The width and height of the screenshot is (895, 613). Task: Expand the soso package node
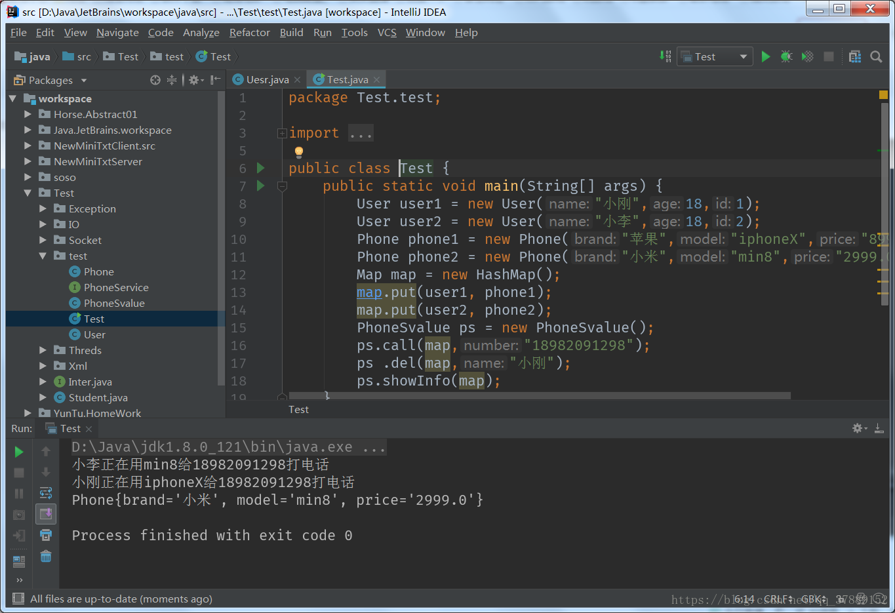[28, 177]
